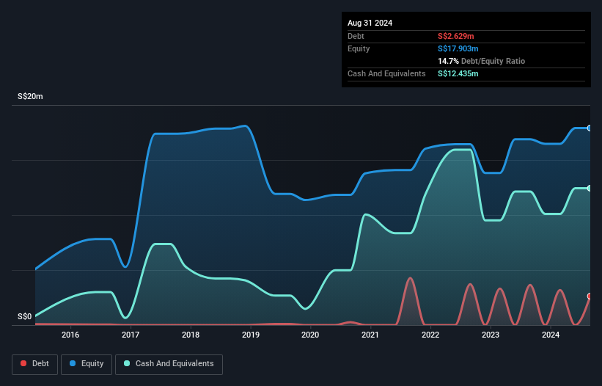Click the Equity row label in tooltip
The width and height of the screenshot is (602, 386).
point(359,48)
